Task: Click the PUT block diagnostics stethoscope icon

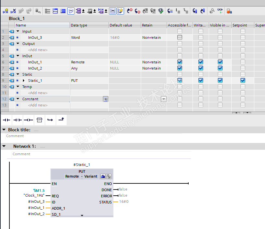Action: pyautogui.click(x=109, y=176)
